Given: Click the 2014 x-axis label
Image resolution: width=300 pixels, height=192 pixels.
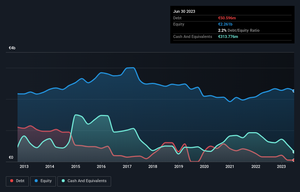Looking at the screenshot, I should (50, 166).
